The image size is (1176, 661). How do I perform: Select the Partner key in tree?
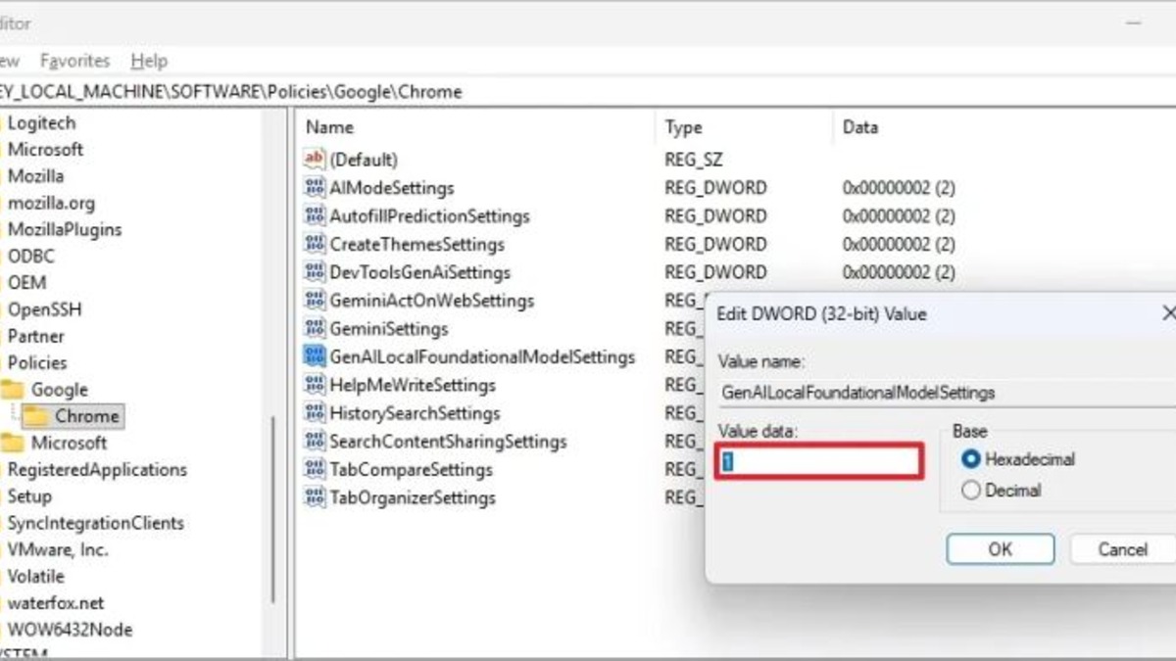click(x=36, y=336)
